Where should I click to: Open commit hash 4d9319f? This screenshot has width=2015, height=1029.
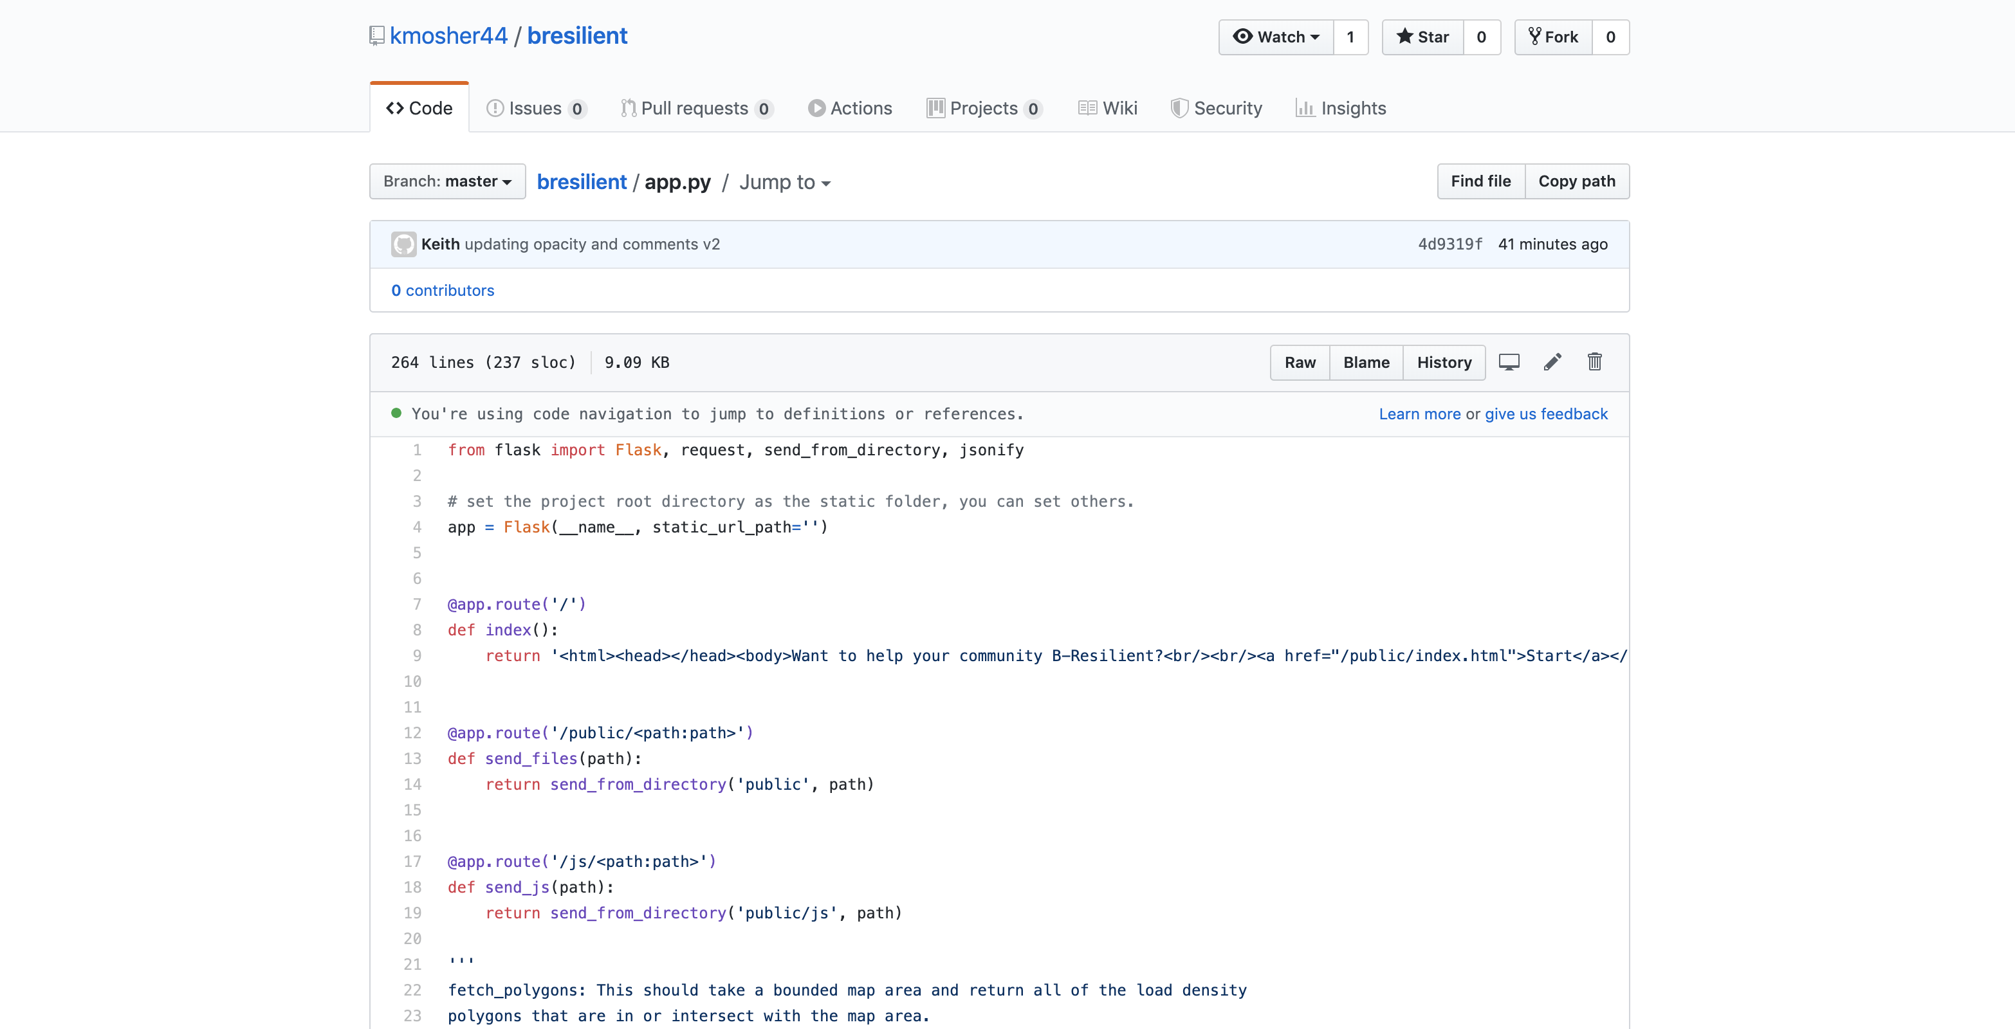[1449, 244]
